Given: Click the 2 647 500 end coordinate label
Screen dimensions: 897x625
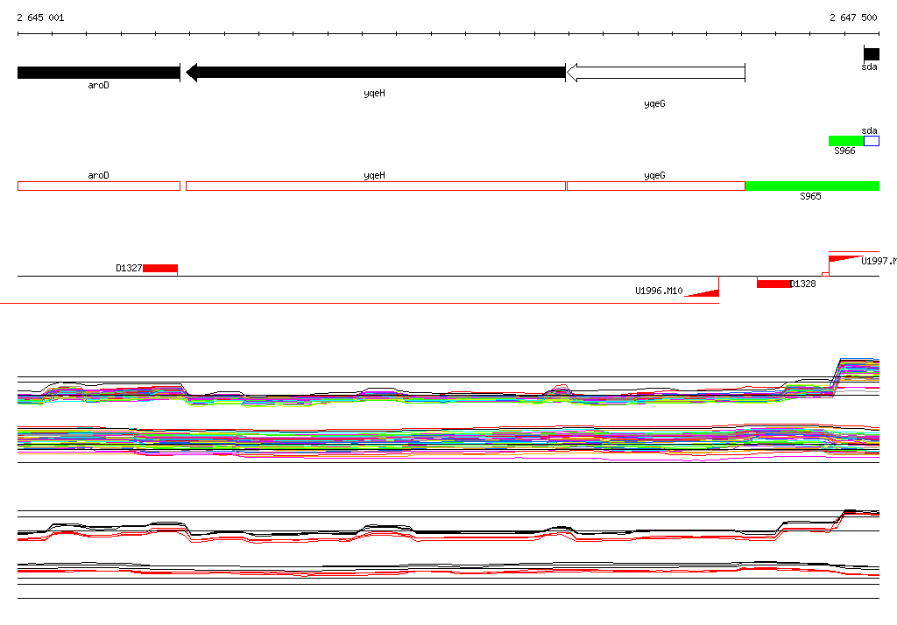Looking at the screenshot, I should pos(853,18).
